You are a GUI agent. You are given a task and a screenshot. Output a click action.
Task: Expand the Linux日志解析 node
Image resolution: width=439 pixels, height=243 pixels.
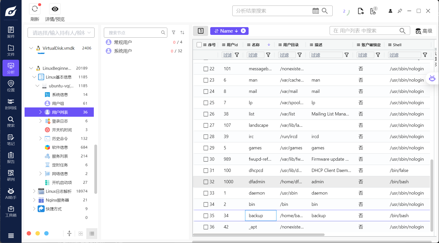[34, 191]
